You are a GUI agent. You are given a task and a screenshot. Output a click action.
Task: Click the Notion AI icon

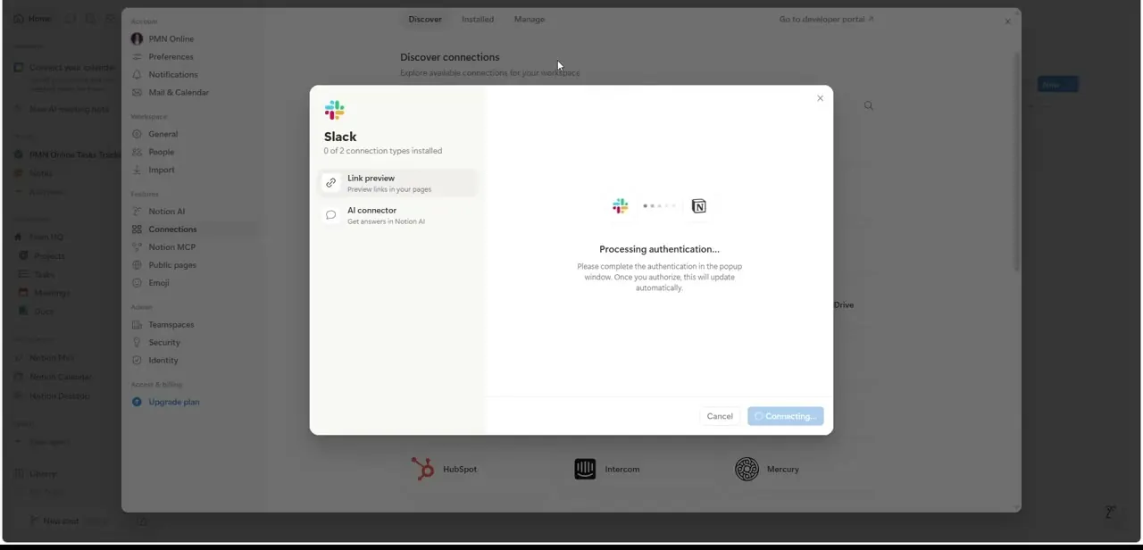[x=137, y=212]
